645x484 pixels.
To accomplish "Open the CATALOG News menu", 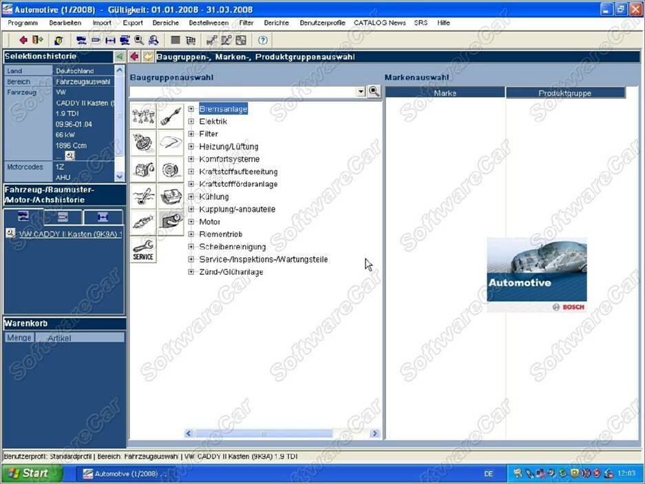I will [379, 23].
